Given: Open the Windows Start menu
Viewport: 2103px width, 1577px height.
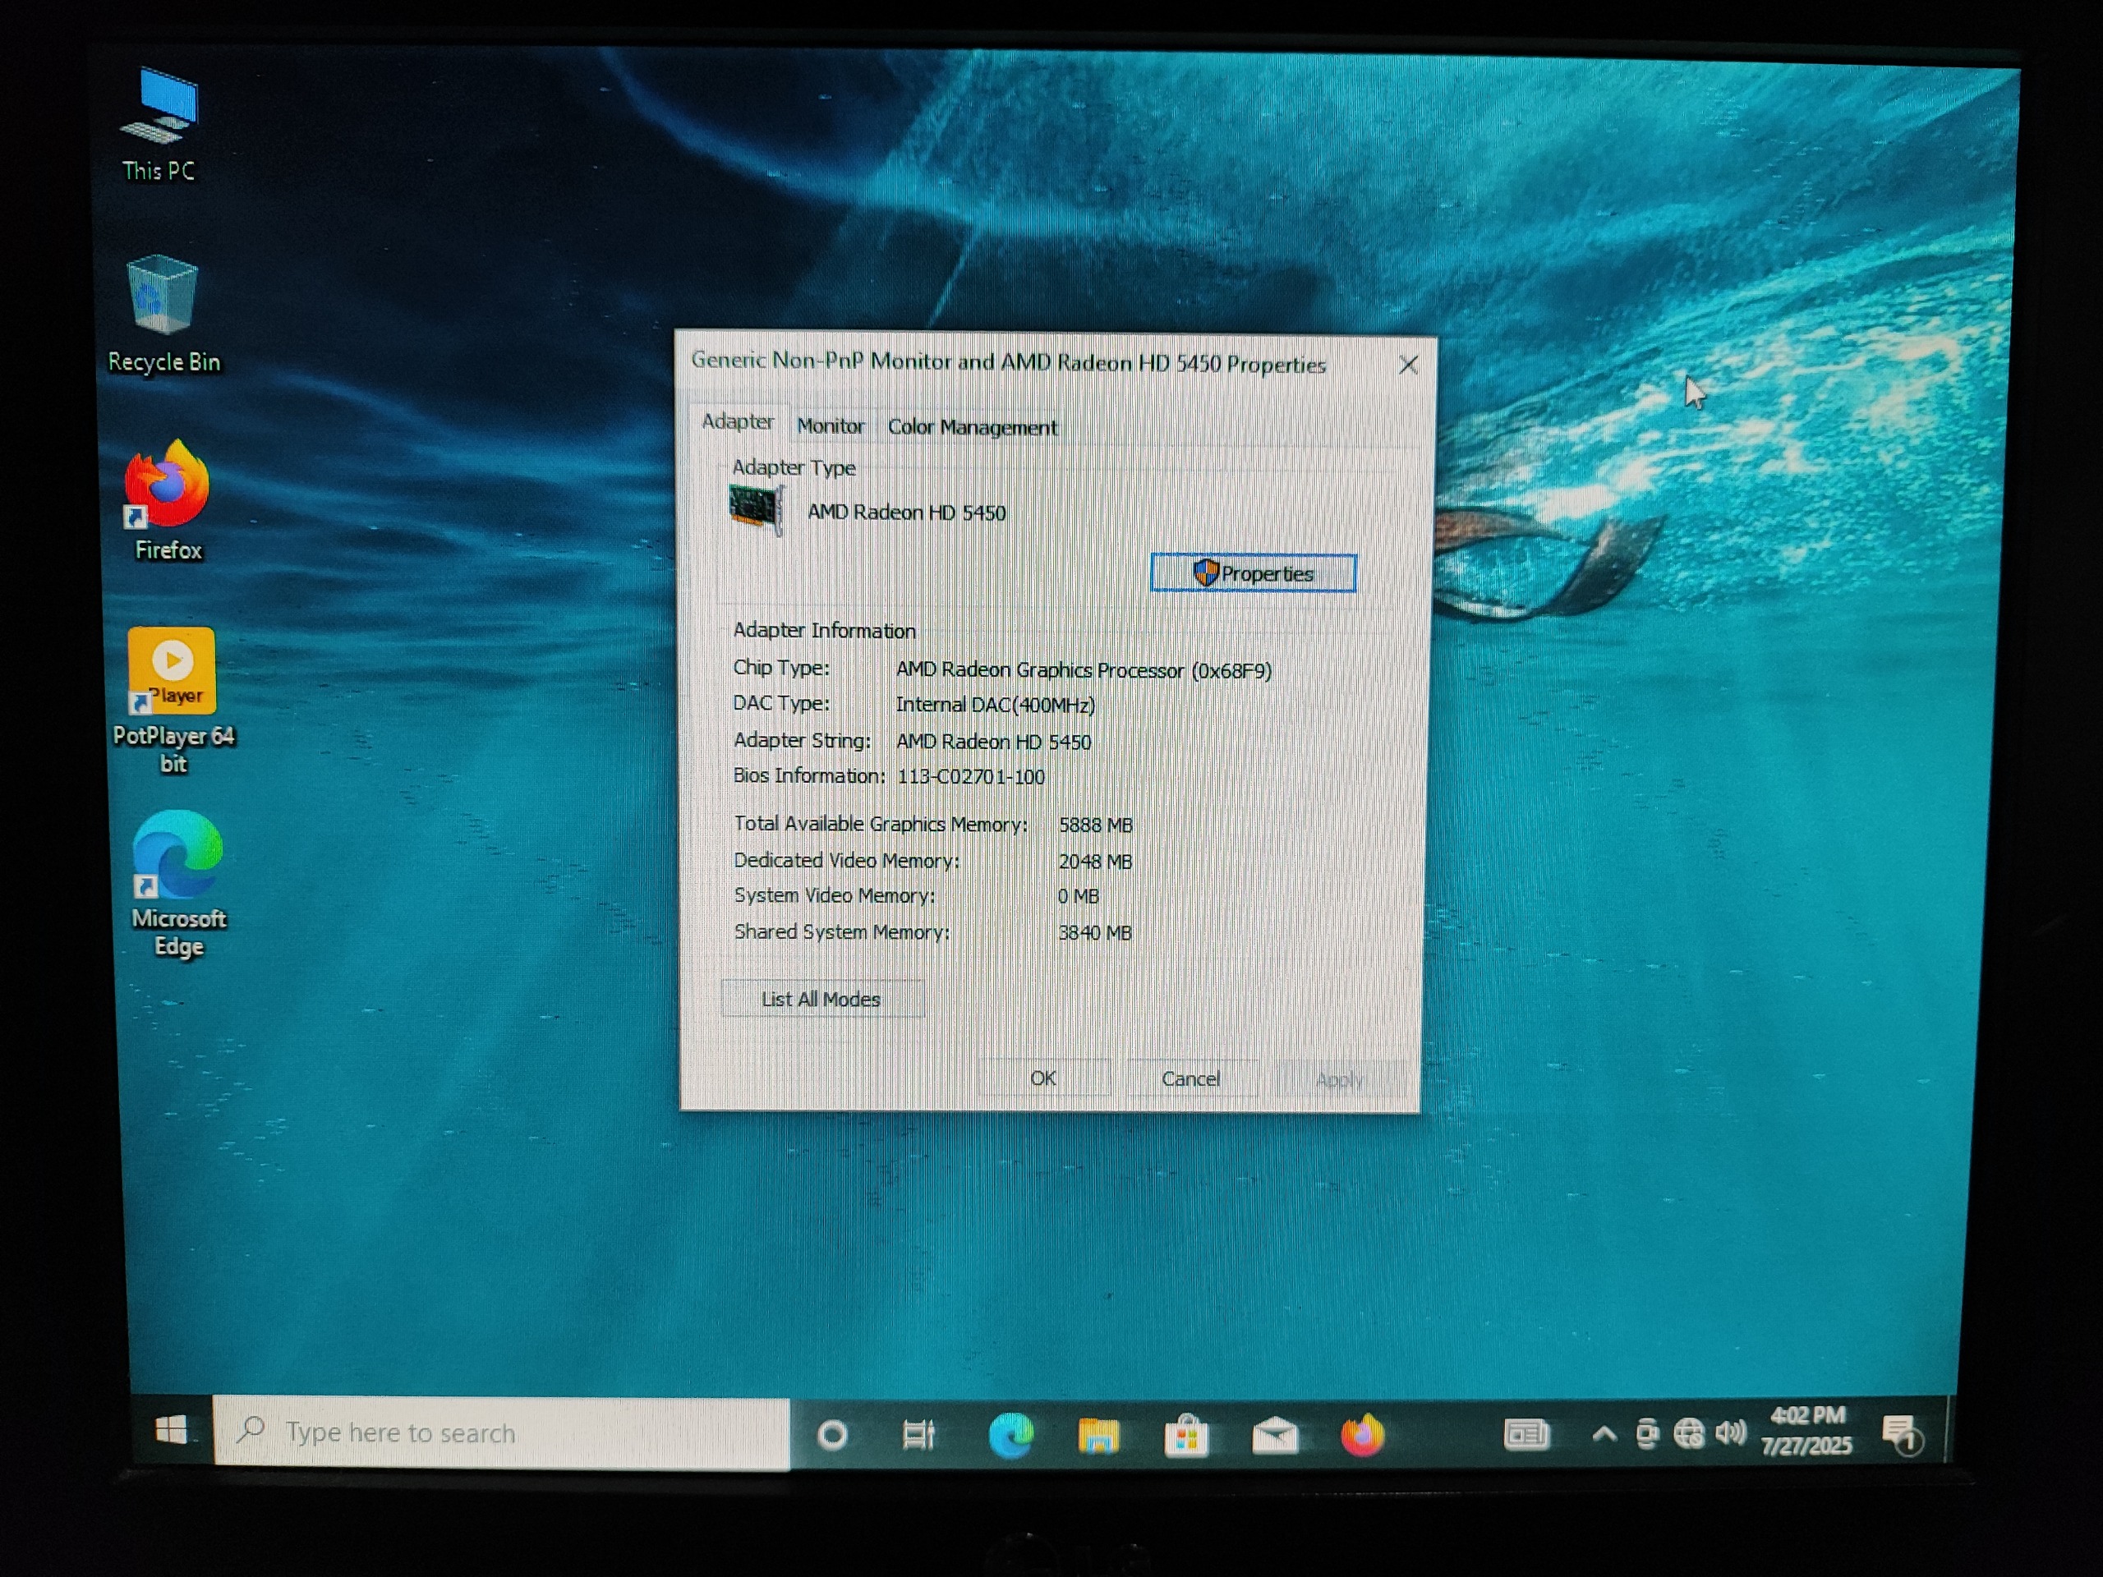Looking at the screenshot, I should (x=171, y=1430).
